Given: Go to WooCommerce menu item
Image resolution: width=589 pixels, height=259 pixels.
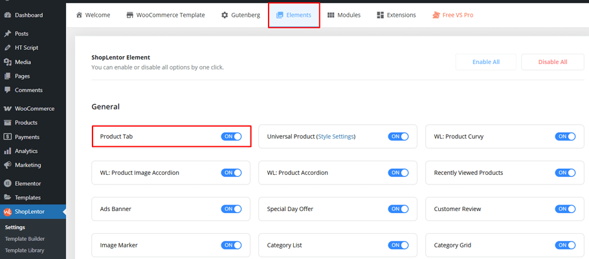Looking at the screenshot, I should click(x=32, y=109).
